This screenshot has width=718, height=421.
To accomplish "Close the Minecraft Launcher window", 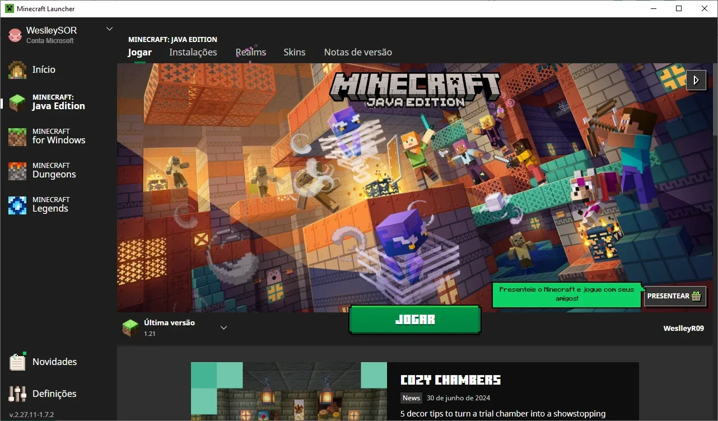I will (705, 8).
